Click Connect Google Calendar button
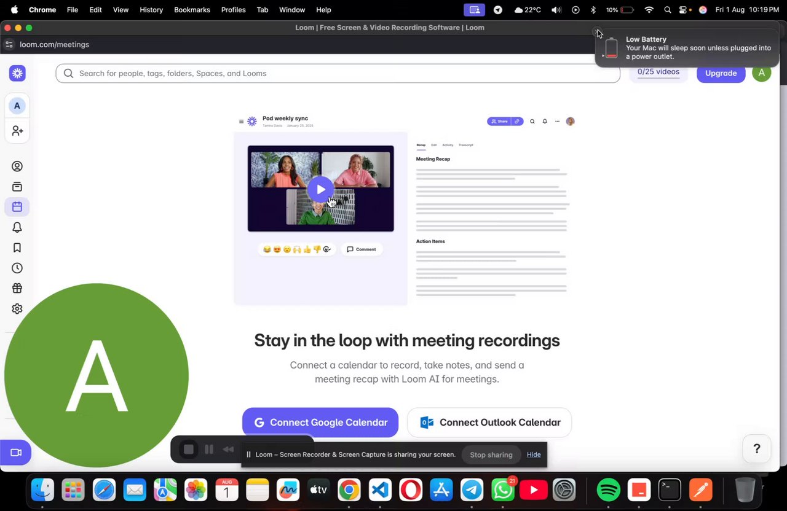This screenshot has height=511, width=787. [320, 423]
